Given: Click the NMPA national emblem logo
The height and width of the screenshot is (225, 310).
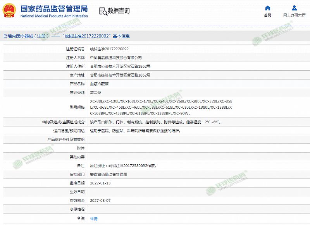Looking at the screenshot, I should 9,11.
